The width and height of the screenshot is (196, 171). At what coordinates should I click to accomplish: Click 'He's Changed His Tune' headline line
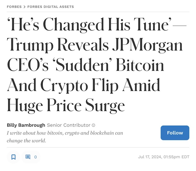tap(88, 25)
